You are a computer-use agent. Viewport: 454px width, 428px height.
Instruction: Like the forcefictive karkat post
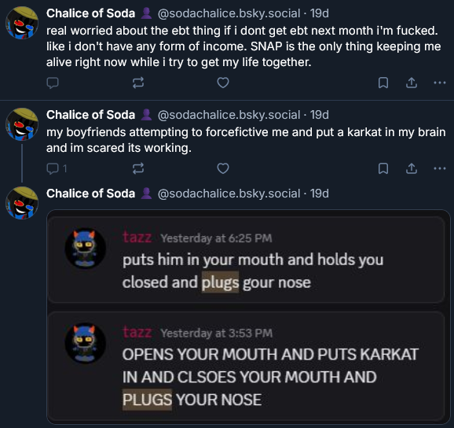coord(223,168)
